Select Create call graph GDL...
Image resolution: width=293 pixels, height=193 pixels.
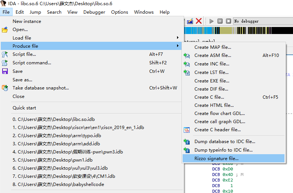coord(233,122)
